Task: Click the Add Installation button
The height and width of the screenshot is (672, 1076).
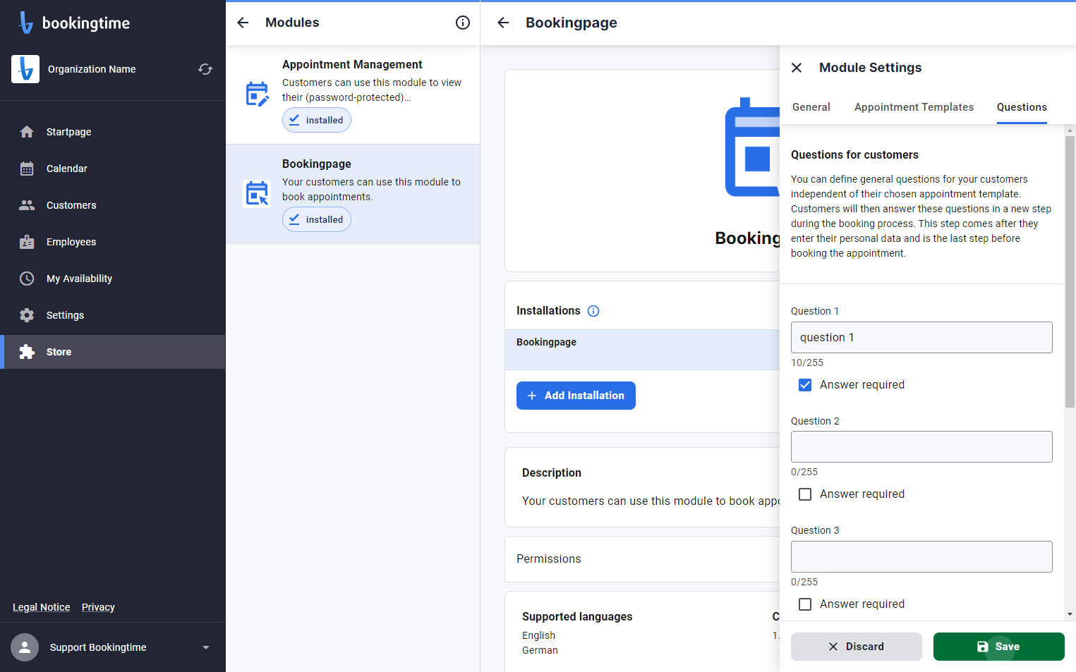Action: click(576, 396)
